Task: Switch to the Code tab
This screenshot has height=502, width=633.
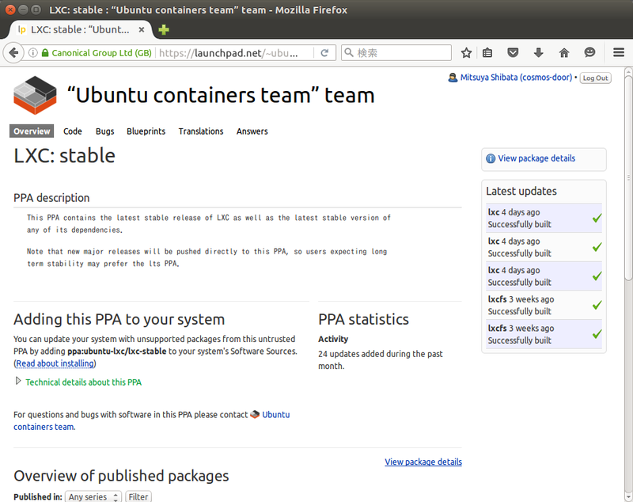Action: [x=73, y=131]
